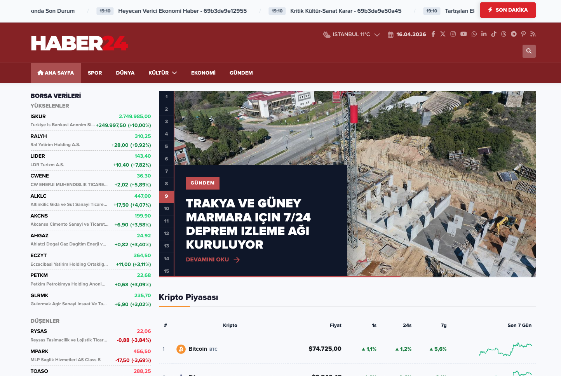Open the WhatsApp contact icon
Screen dimensions: 561x376
click(474, 34)
